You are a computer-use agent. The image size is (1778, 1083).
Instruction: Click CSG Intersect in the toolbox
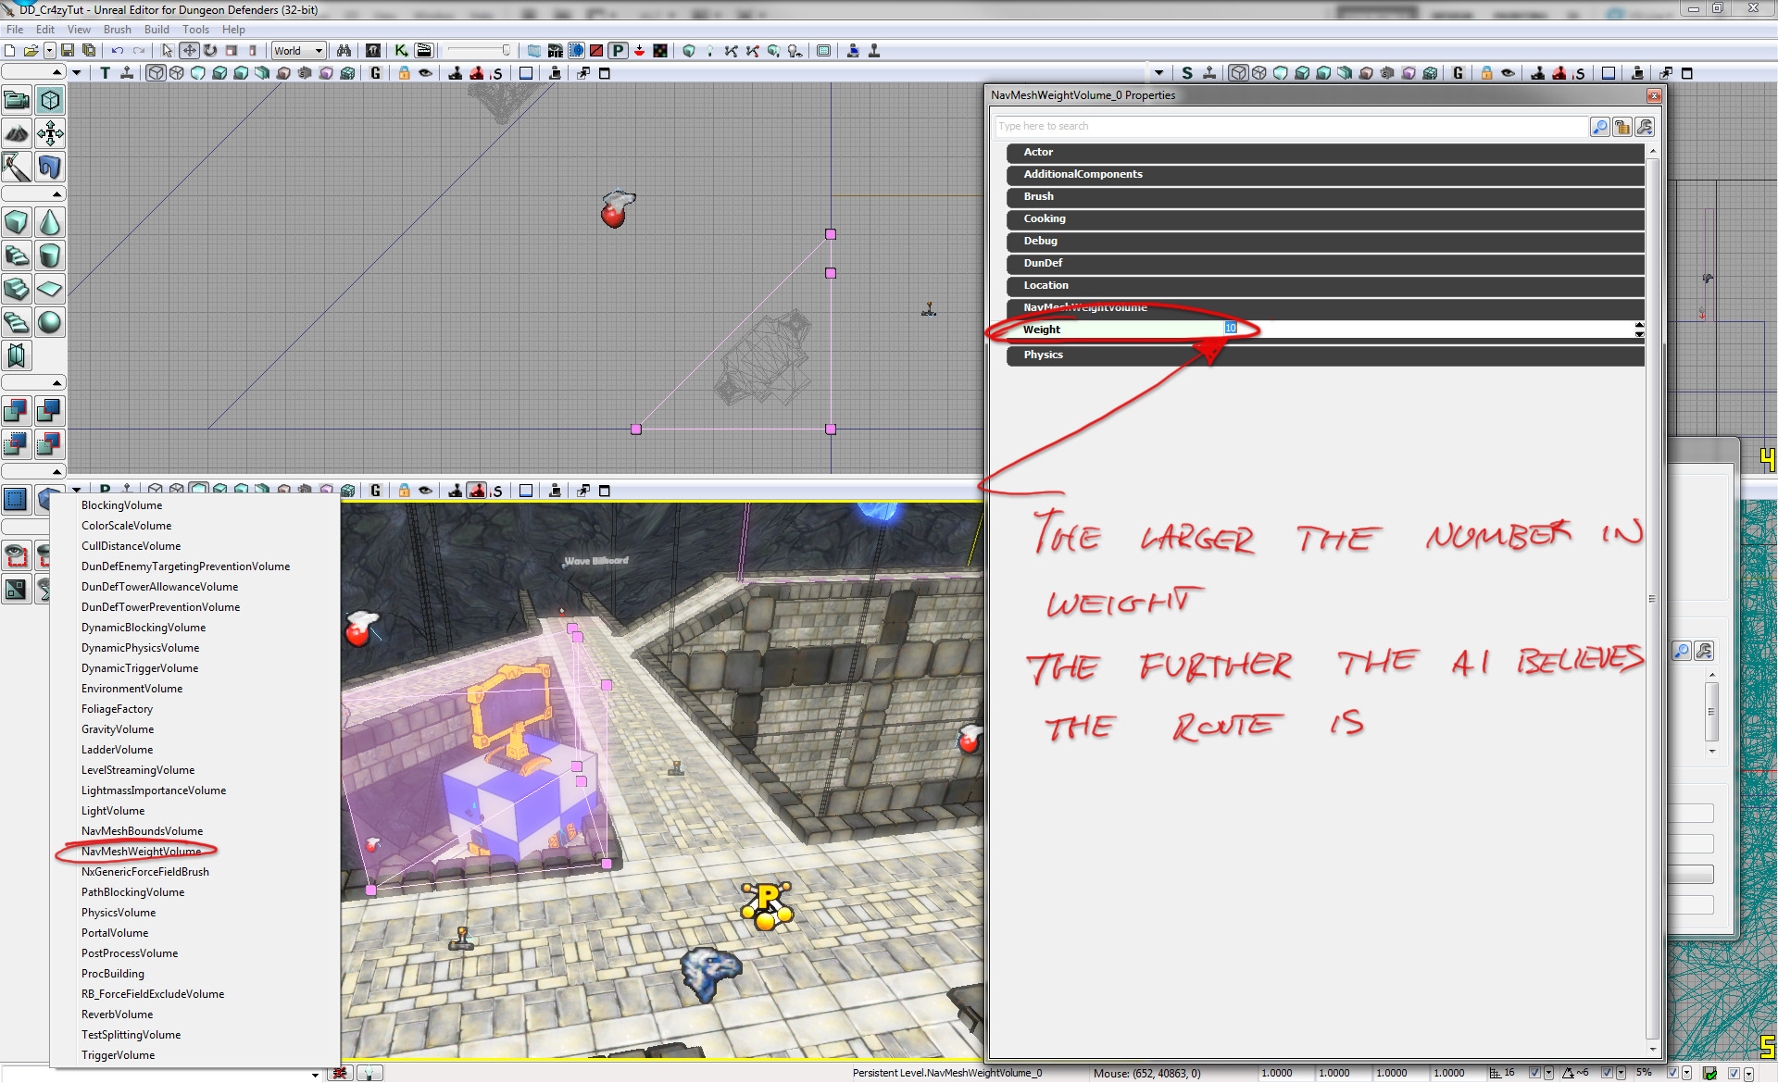(x=17, y=444)
